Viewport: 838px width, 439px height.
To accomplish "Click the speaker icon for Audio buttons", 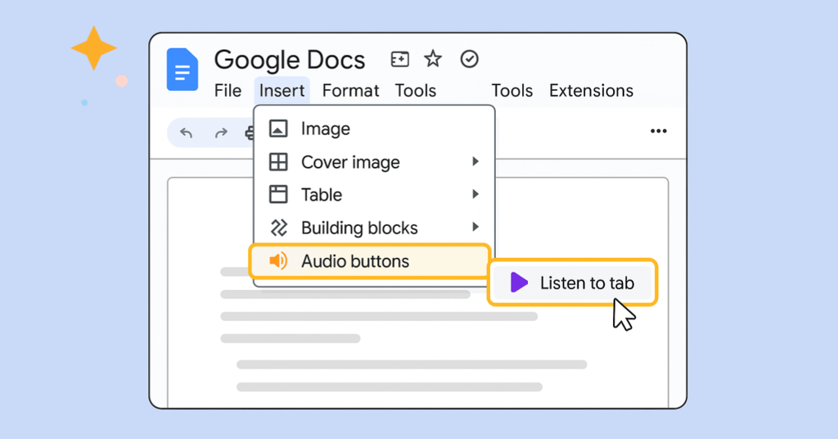I will (x=278, y=261).
